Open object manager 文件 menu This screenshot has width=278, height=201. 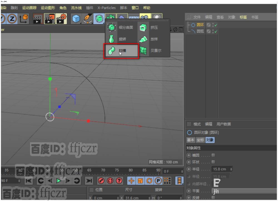tap(197, 17)
